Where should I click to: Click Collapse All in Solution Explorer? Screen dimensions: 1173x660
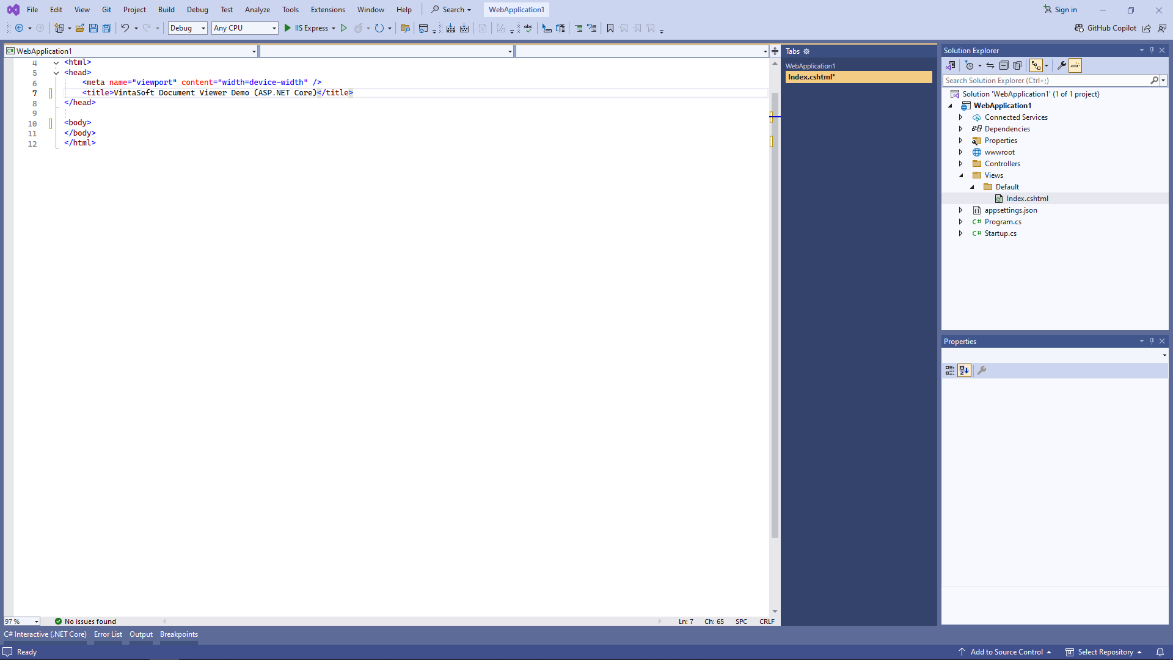[1004, 65]
